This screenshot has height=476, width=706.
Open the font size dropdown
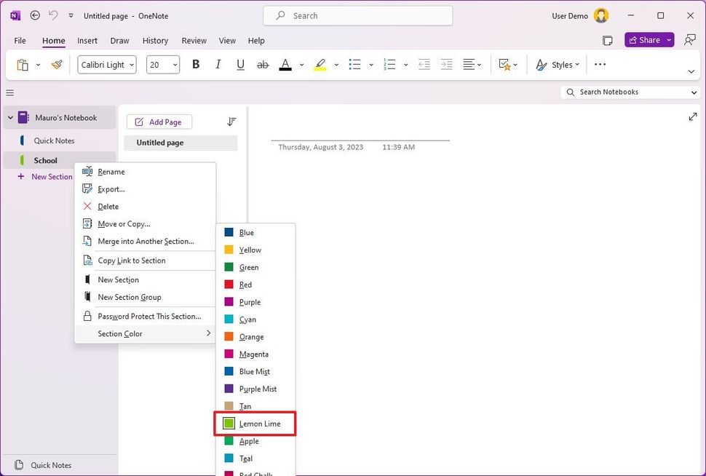[162, 65]
